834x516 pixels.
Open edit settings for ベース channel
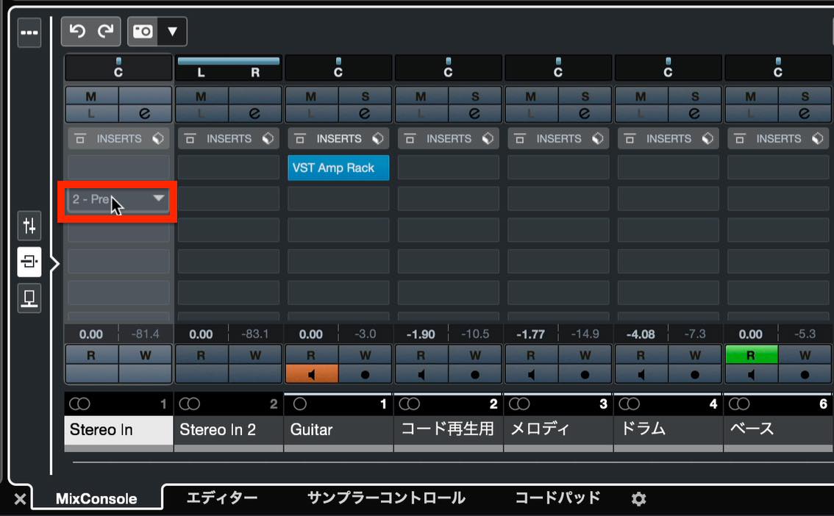click(805, 113)
